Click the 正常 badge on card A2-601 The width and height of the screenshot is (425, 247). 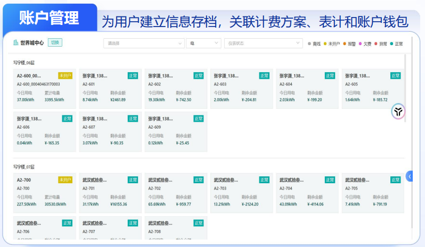(x=133, y=75)
